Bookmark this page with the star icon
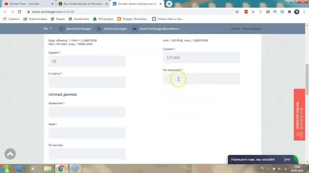Image resolution: width=309 pixels, height=173 pixels. (237, 12)
